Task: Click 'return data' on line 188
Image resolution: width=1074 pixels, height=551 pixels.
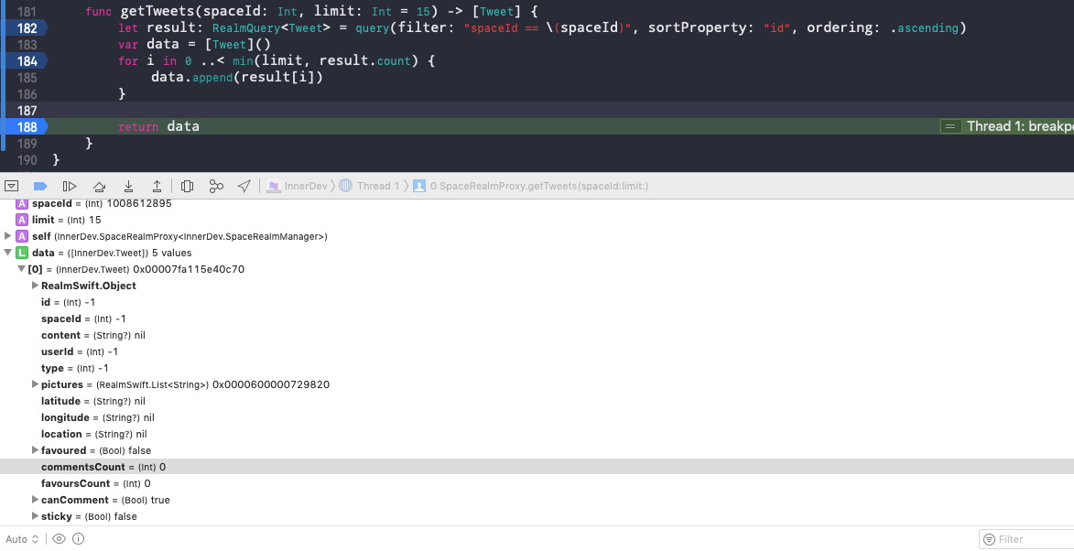Action: [x=158, y=126]
